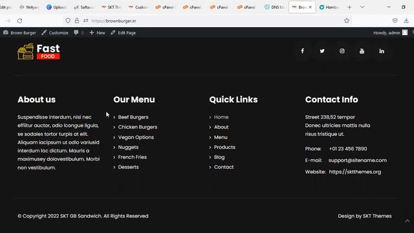Open the list all tabs dropdown arrow
This screenshot has width=414, height=233.
point(362,7)
